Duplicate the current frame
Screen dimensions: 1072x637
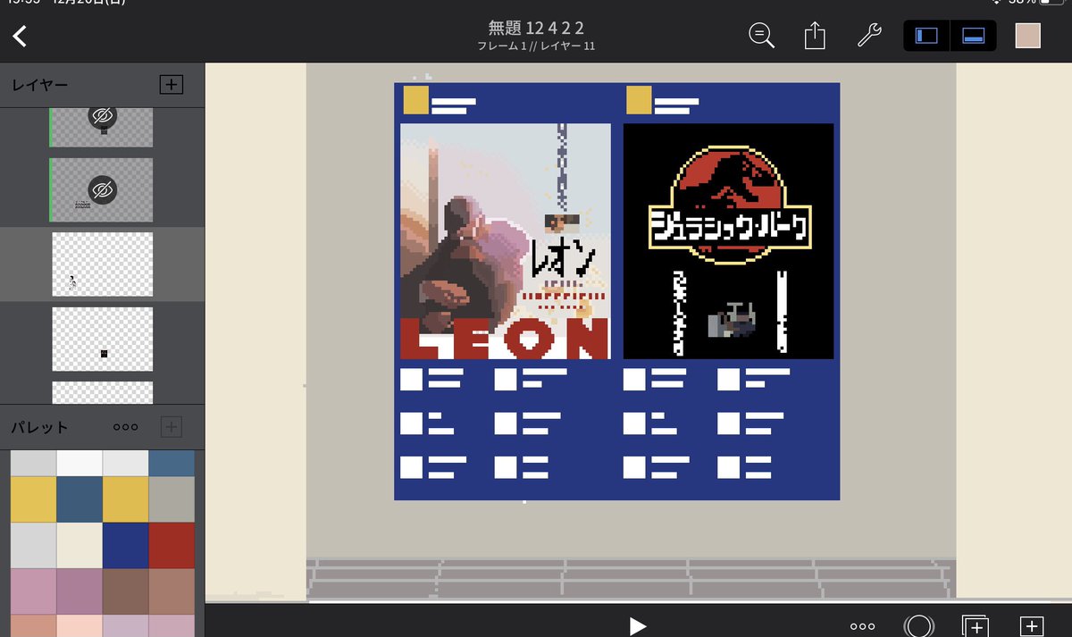pos(974,626)
